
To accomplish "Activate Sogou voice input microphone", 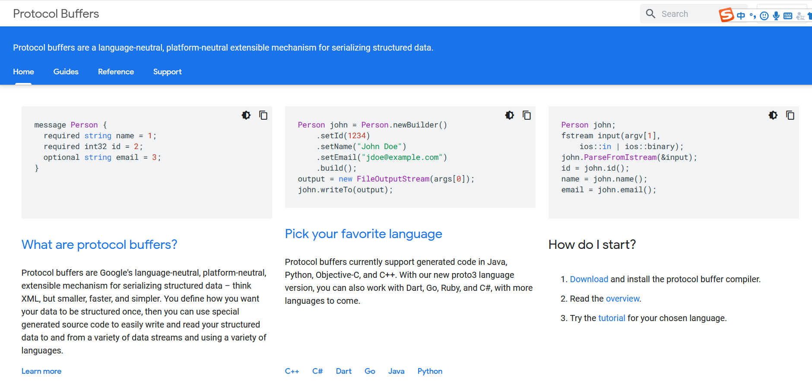I will (x=776, y=16).
